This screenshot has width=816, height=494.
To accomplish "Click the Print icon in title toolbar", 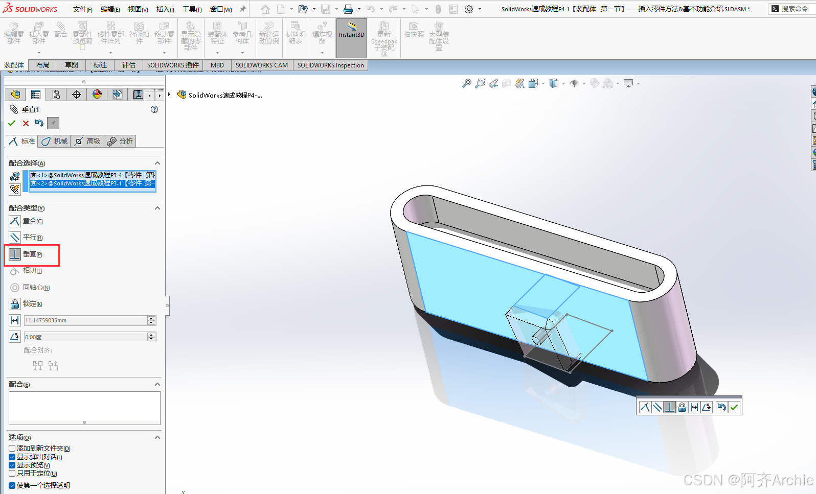I will click(x=348, y=9).
